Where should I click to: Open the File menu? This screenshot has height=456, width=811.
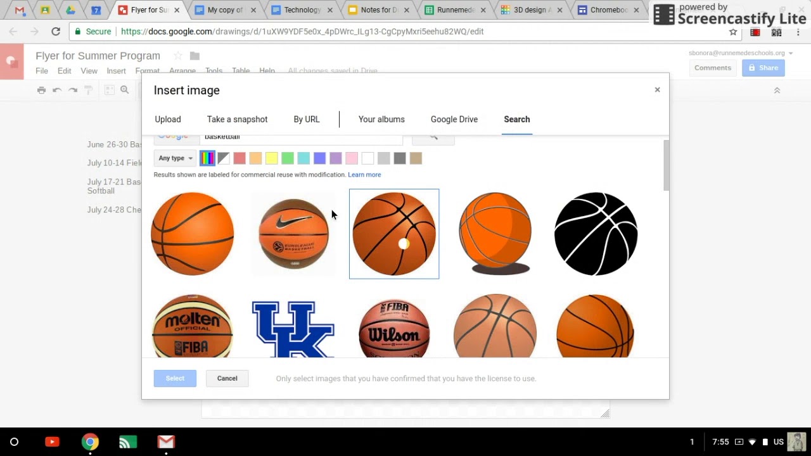point(42,71)
